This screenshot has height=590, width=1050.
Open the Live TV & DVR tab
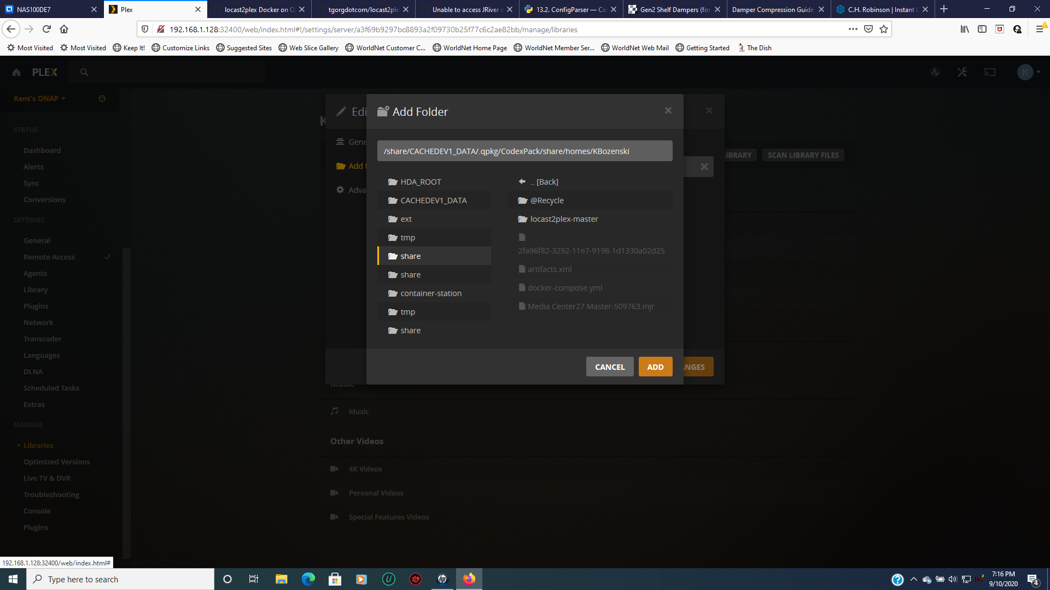pyautogui.click(x=47, y=478)
